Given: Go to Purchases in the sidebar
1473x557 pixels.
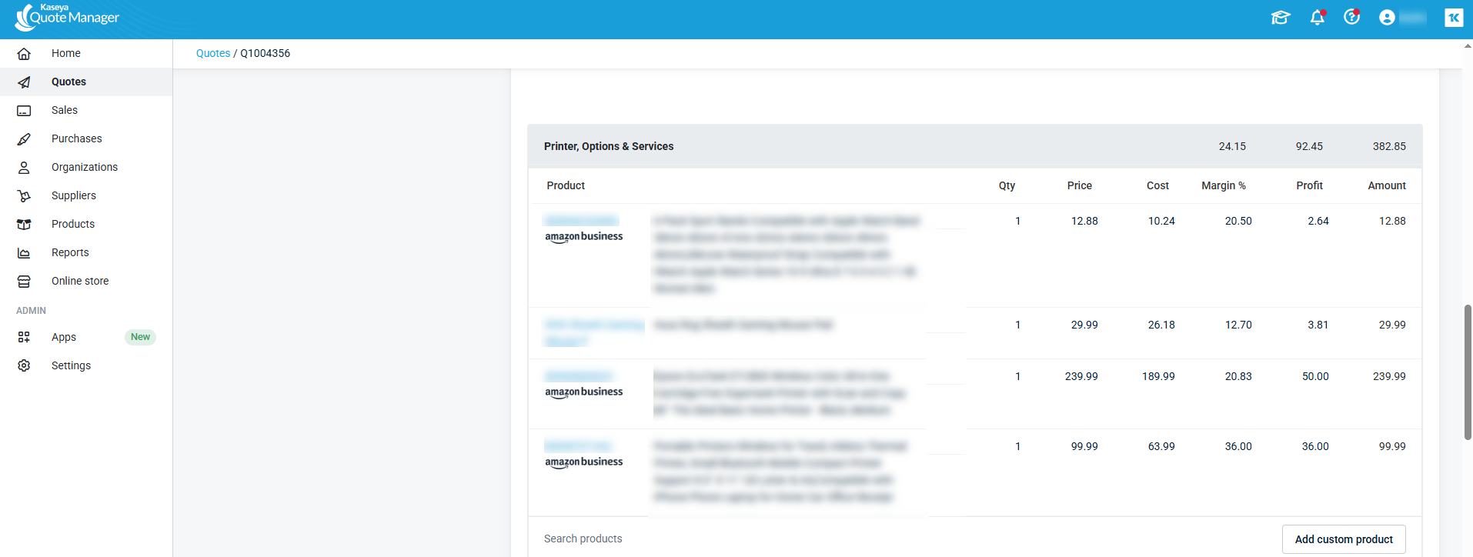Looking at the screenshot, I should (76, 138).
